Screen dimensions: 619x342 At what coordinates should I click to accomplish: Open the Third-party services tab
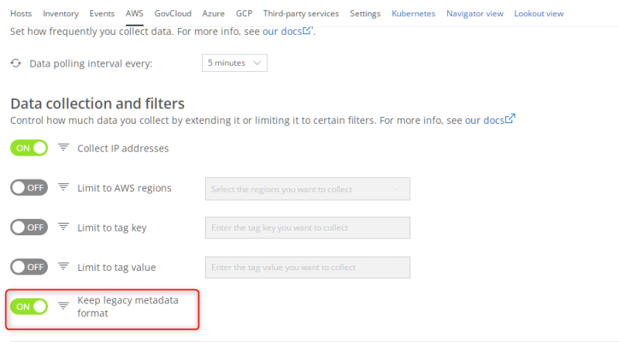tap(302, 14)
